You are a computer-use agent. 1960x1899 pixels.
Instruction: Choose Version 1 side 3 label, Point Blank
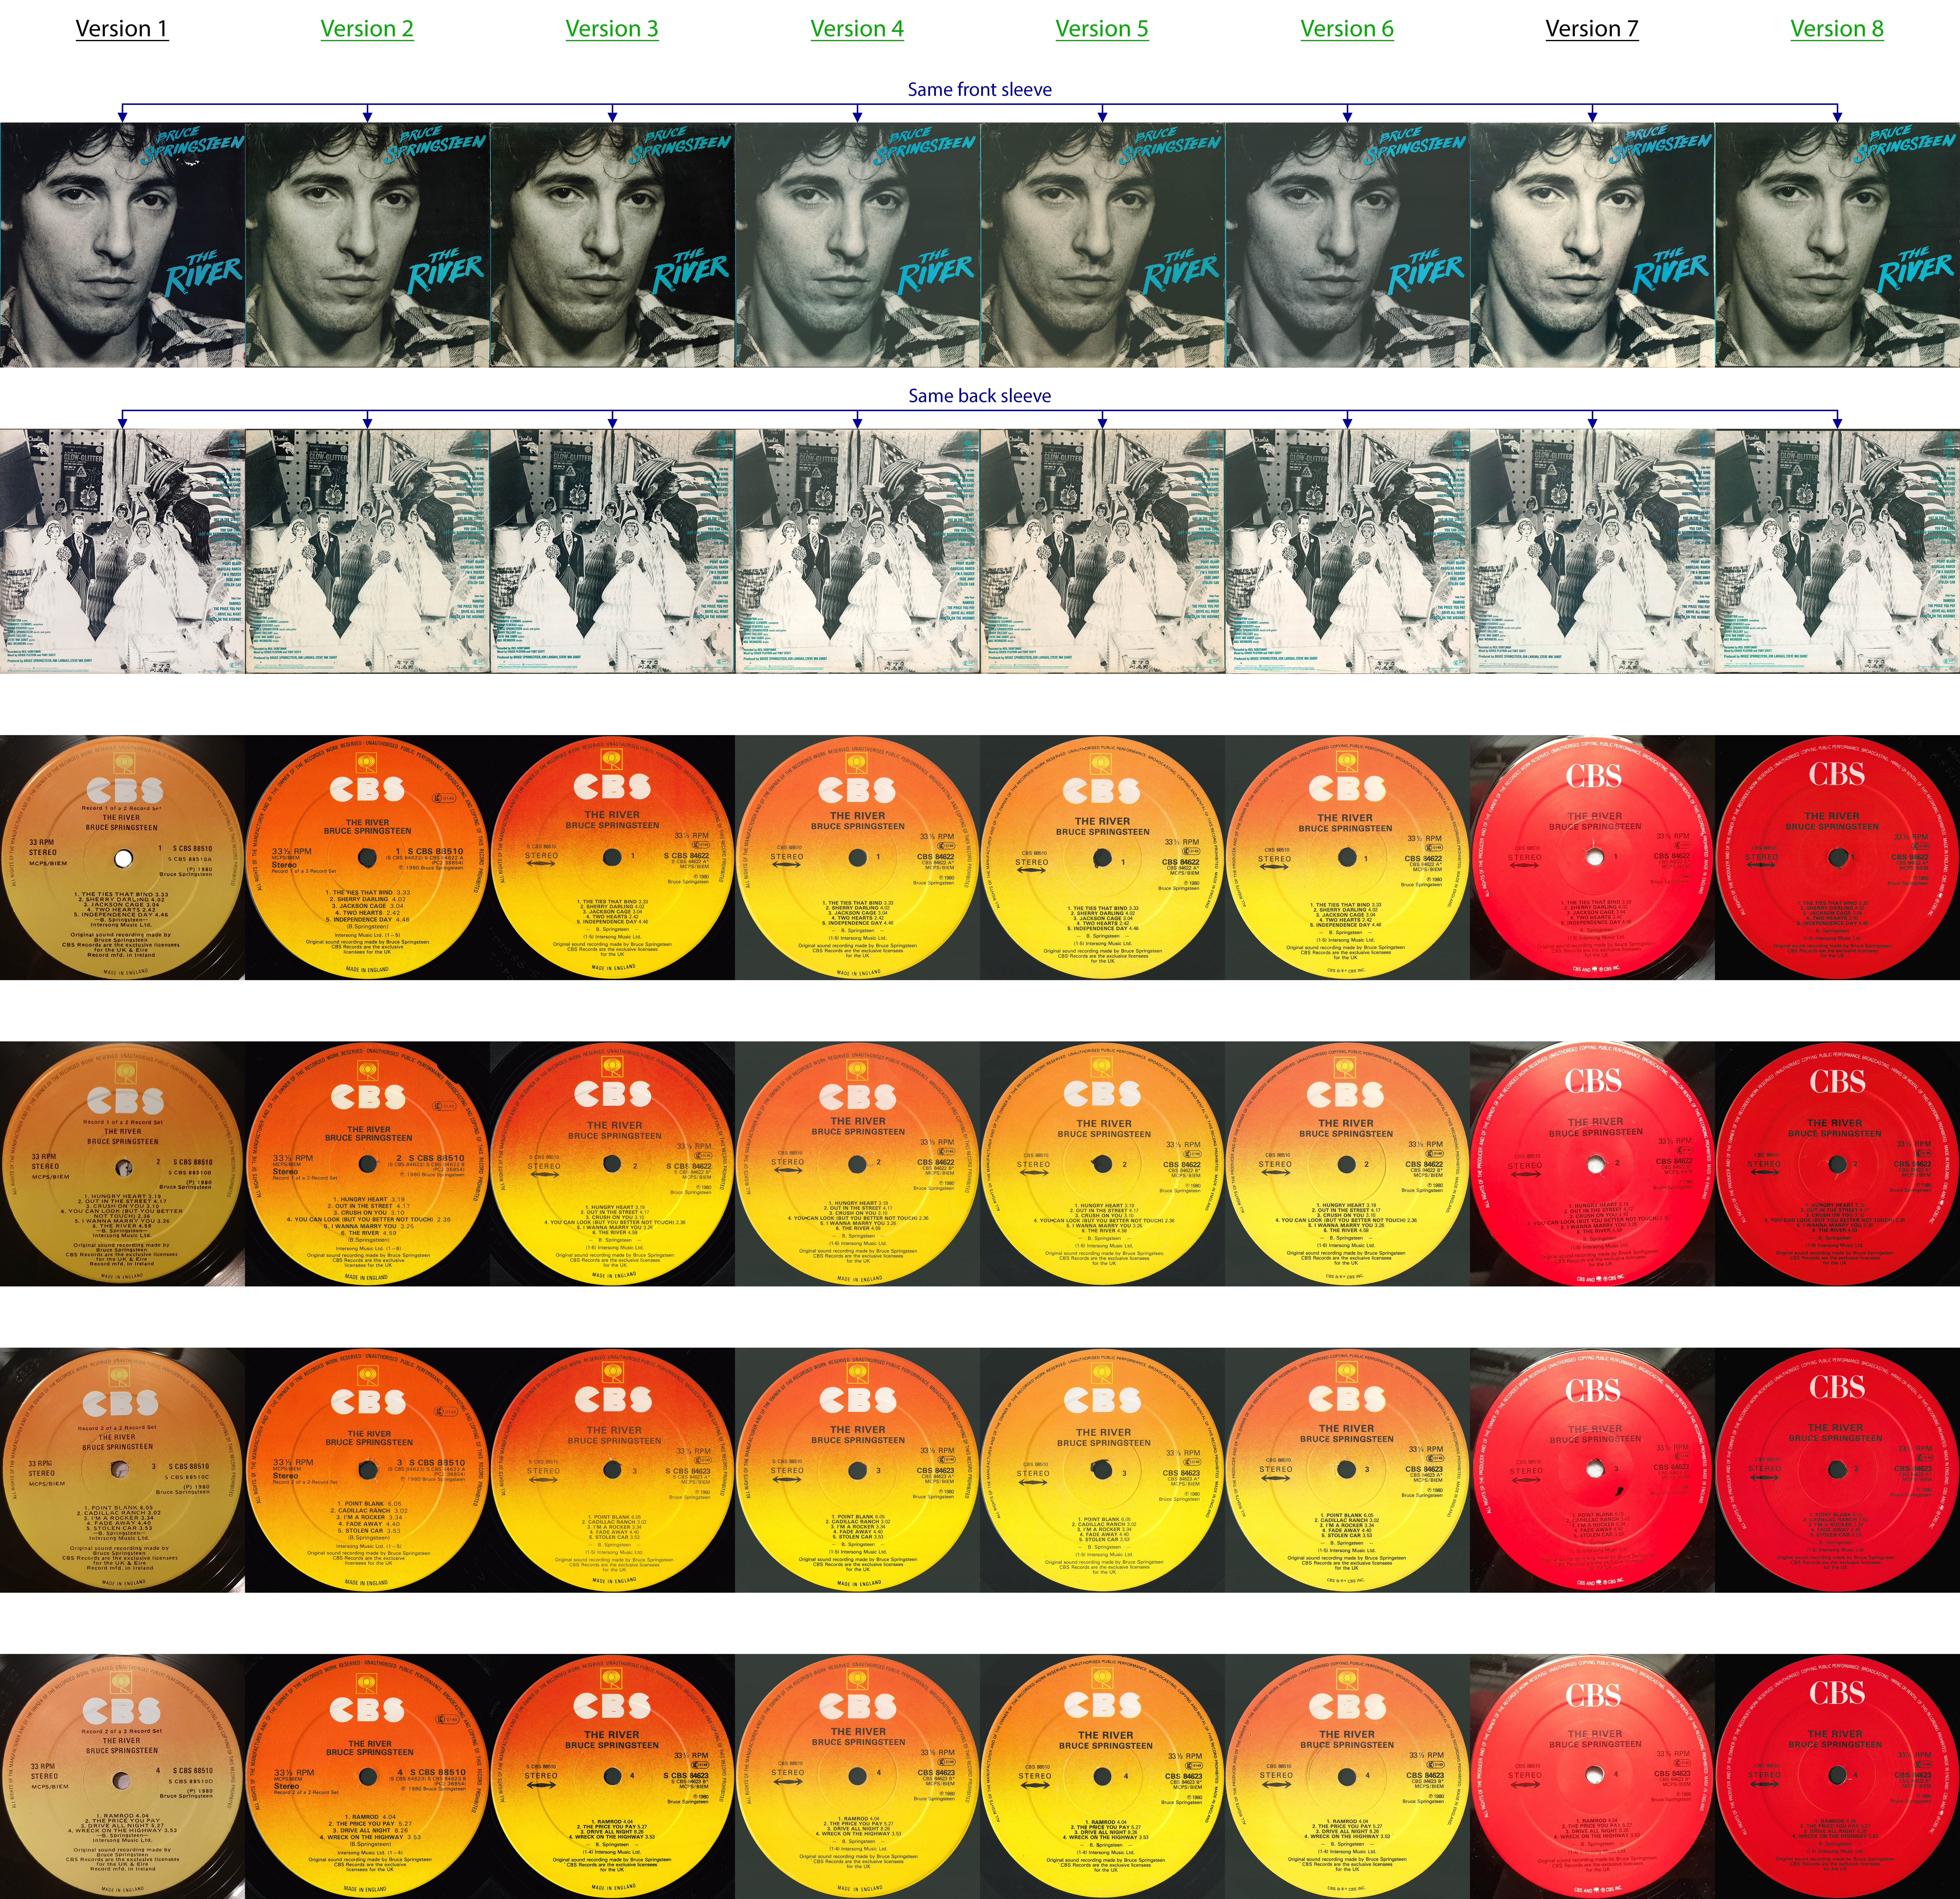(x=122, y=1470)
